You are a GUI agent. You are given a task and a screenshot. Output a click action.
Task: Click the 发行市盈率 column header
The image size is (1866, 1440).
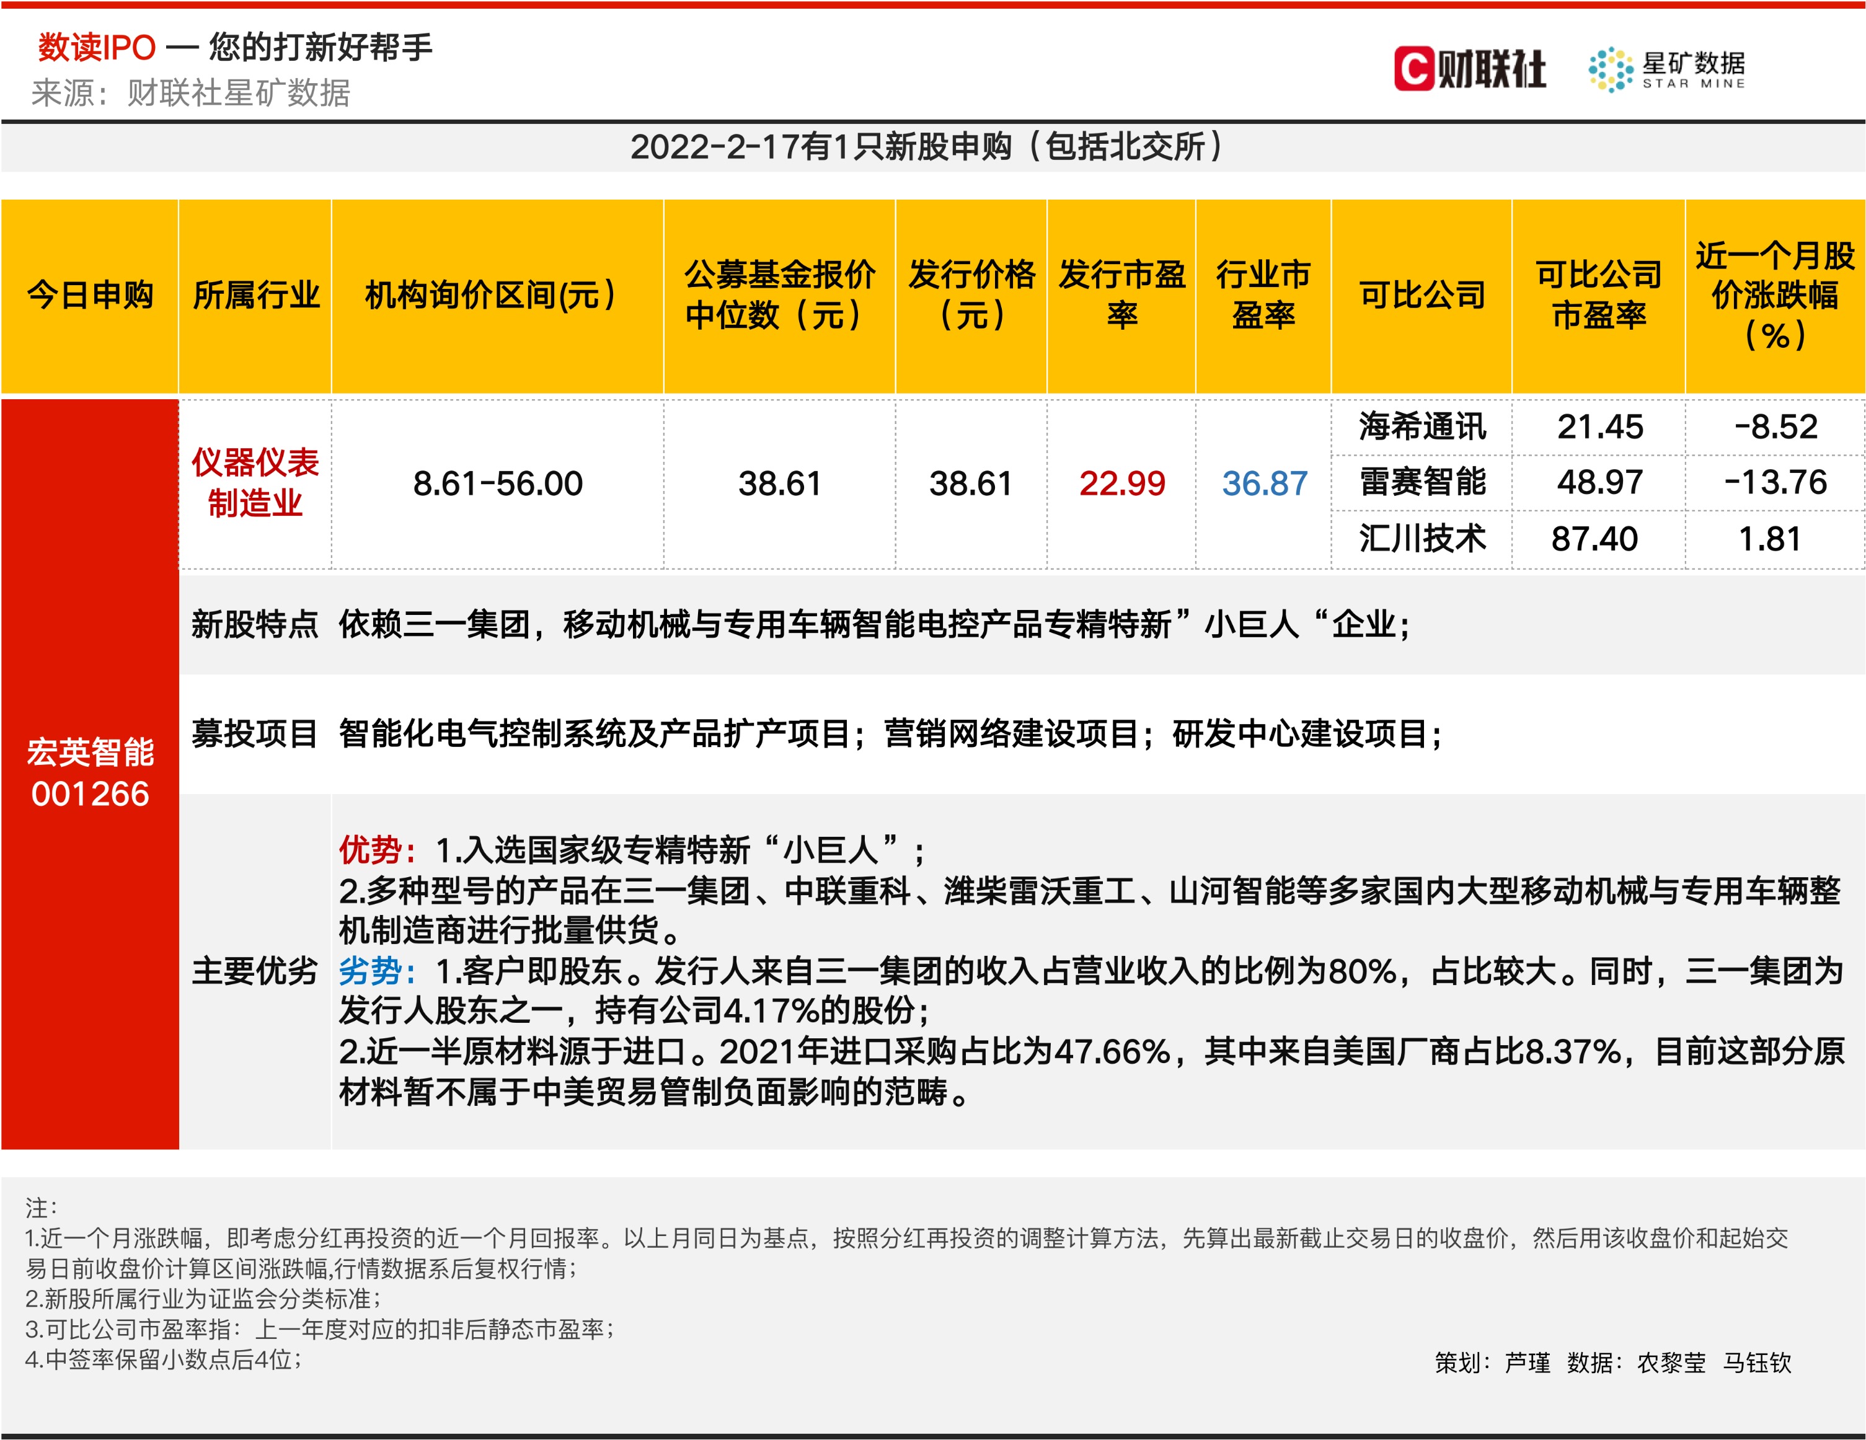(x=1121, y=296)
